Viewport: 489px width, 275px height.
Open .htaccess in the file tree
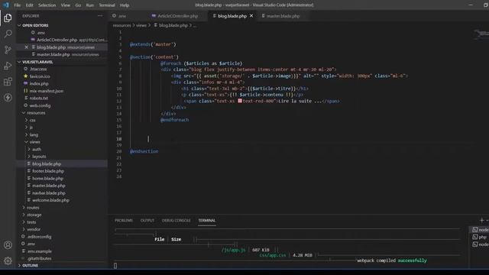click(x=38, y=69)
